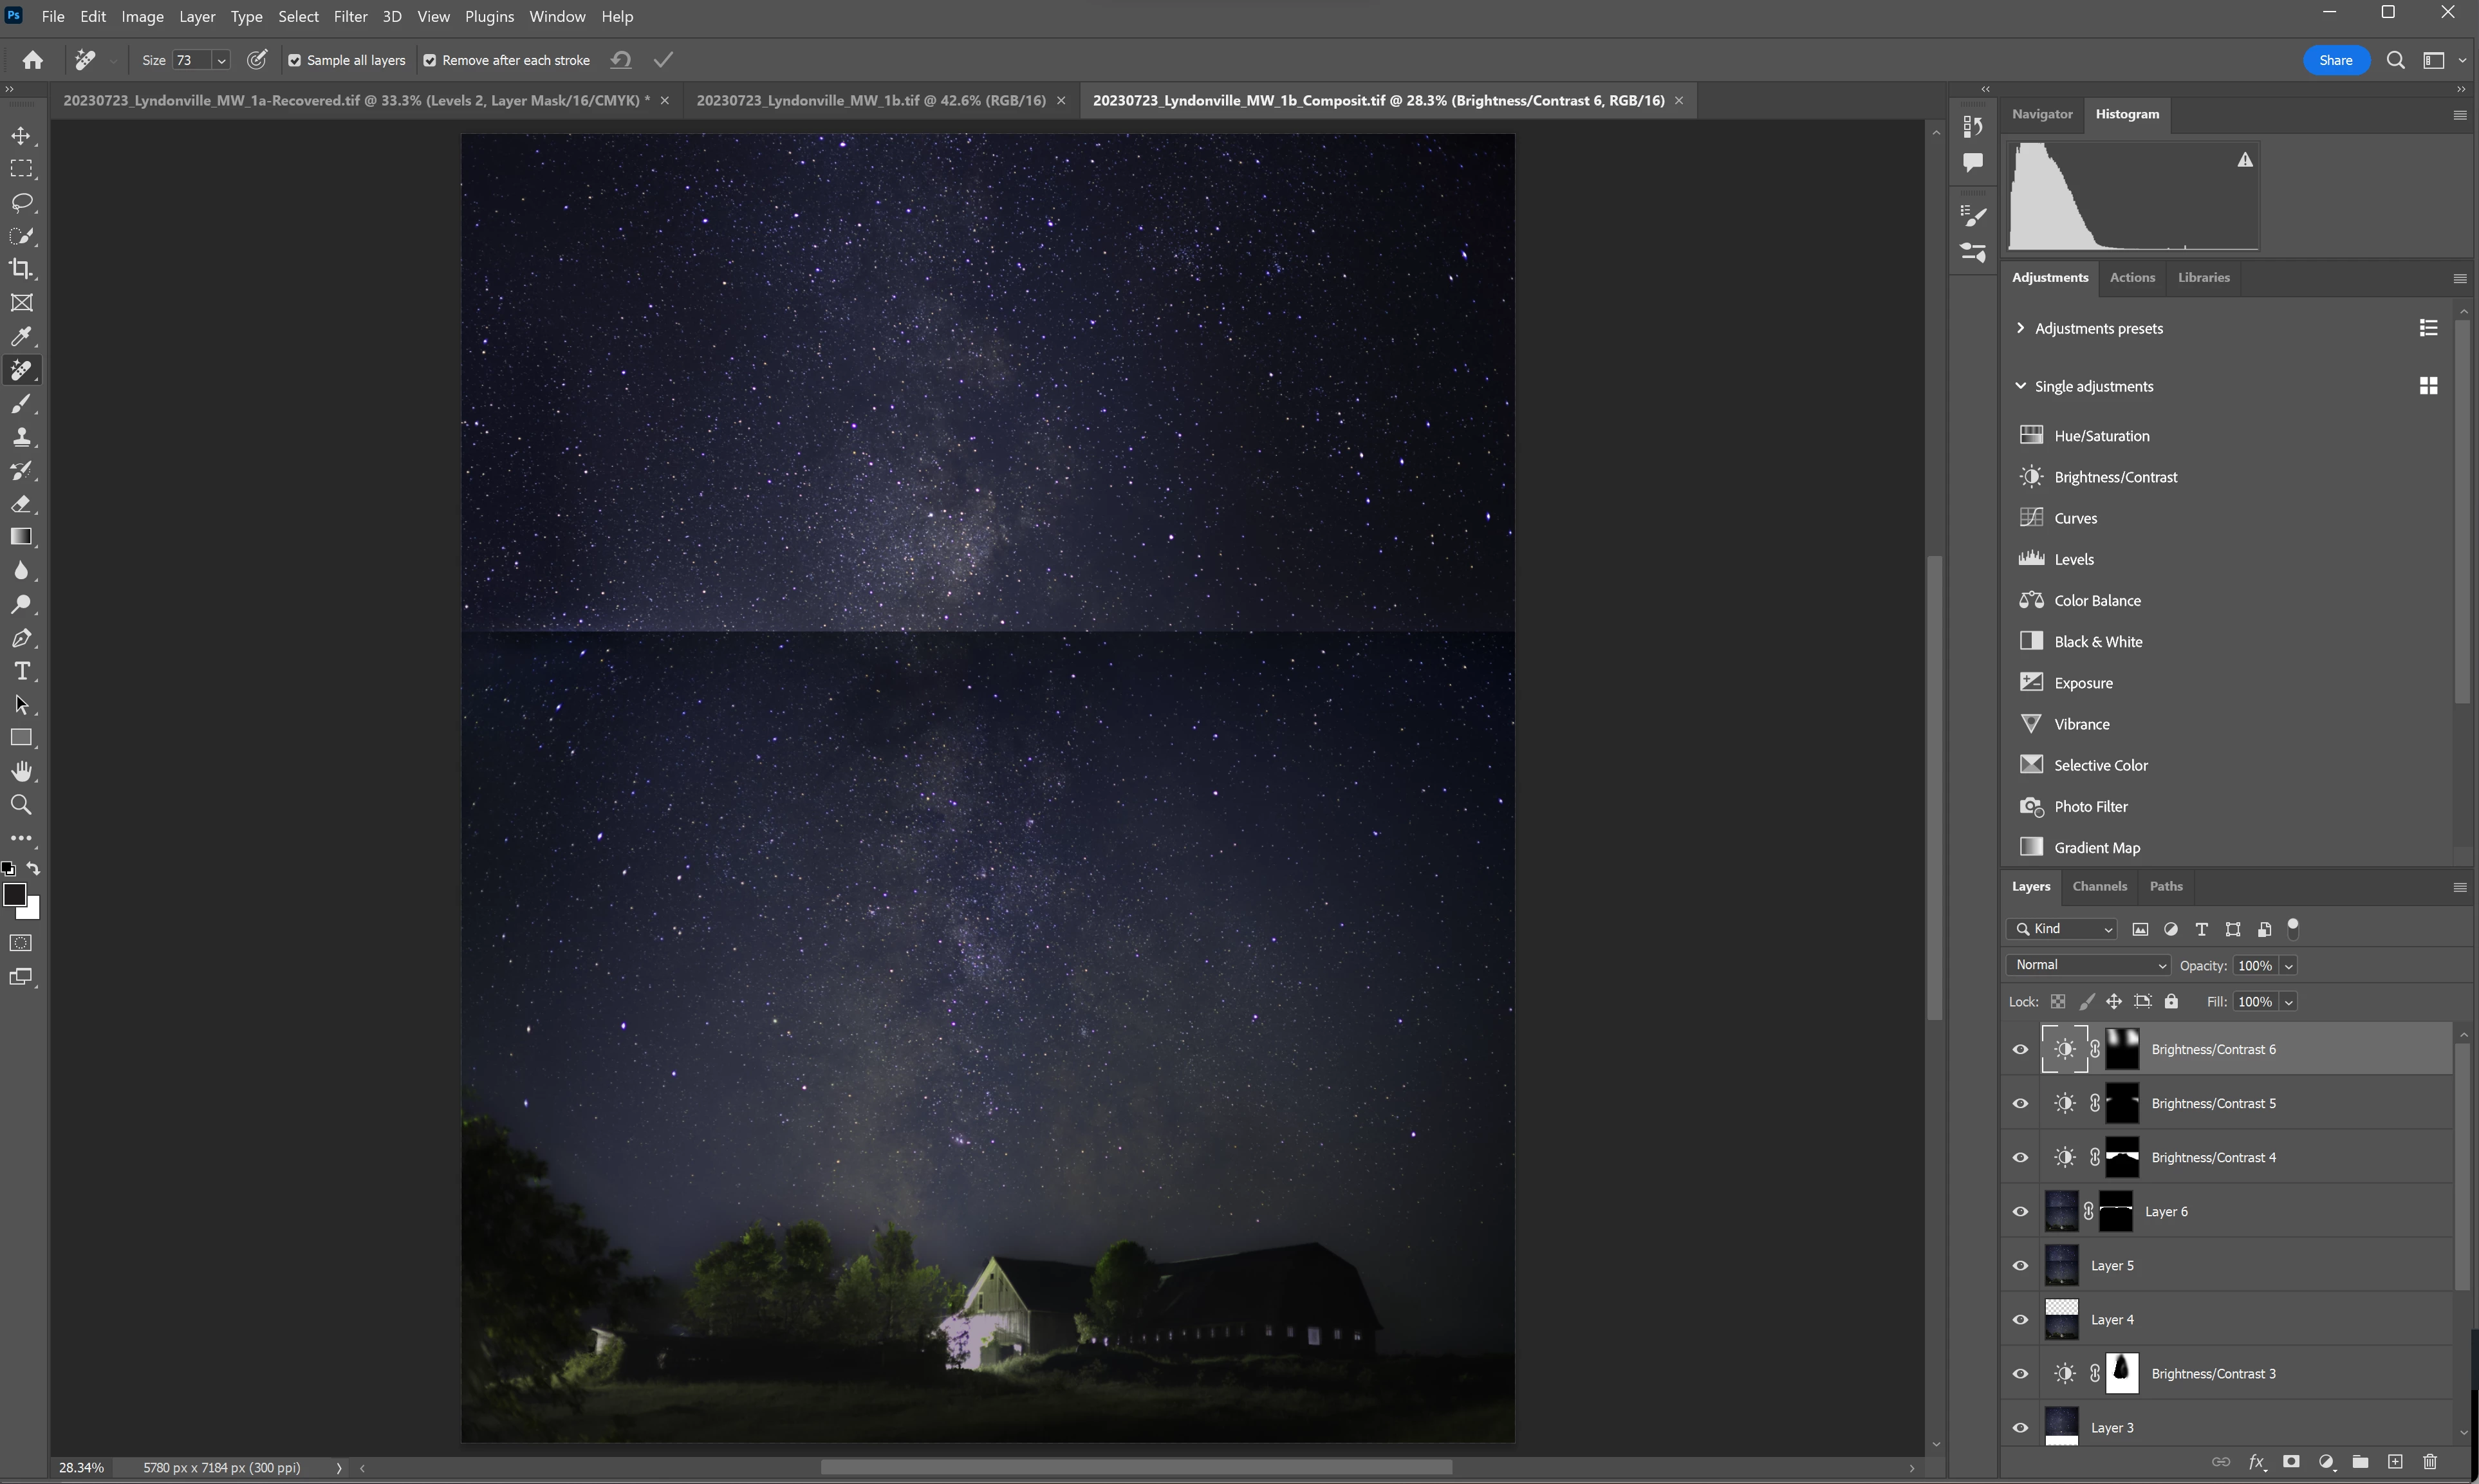Select the Horizontal Type tool
The image size is (2479, 1484).
[21, 671]
